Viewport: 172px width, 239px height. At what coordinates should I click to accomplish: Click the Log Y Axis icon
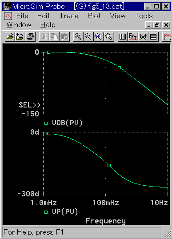pos(153,37)
